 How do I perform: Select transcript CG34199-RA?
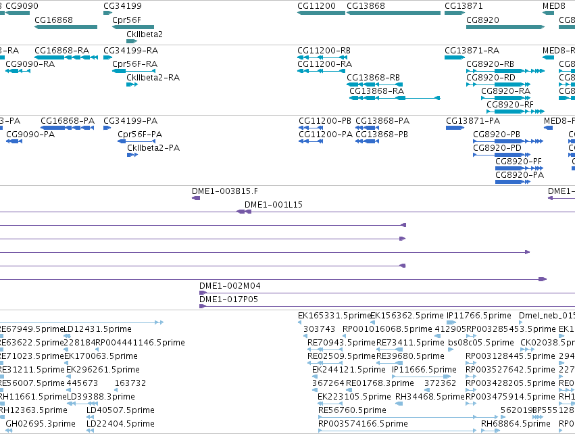coord(108,57)
